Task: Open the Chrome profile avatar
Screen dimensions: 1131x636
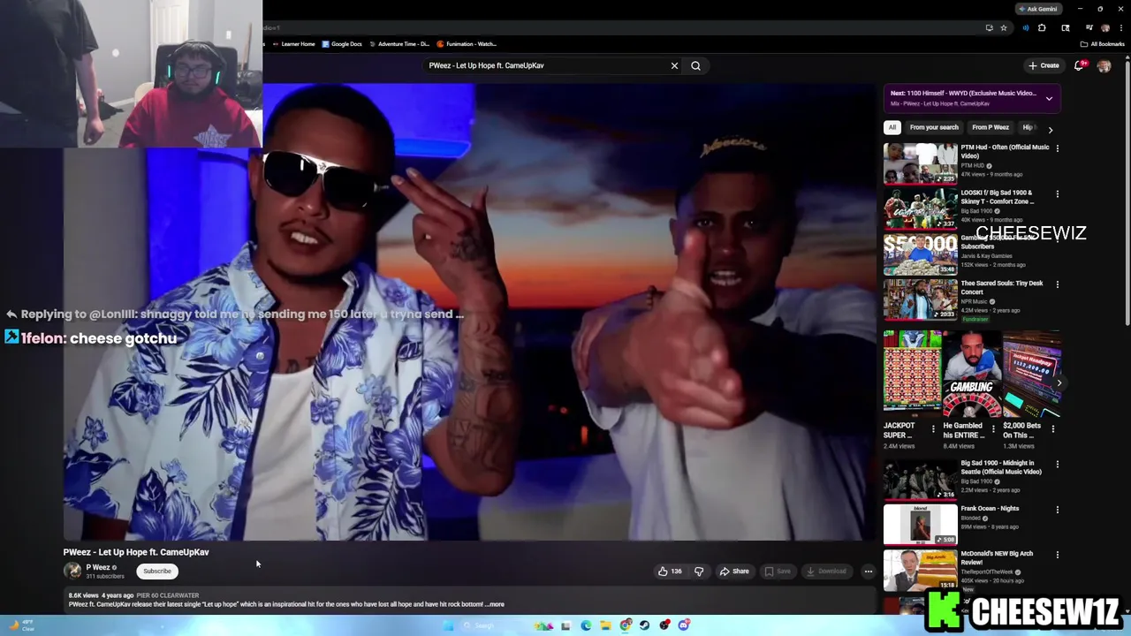Action: [x=1105, y=27]
